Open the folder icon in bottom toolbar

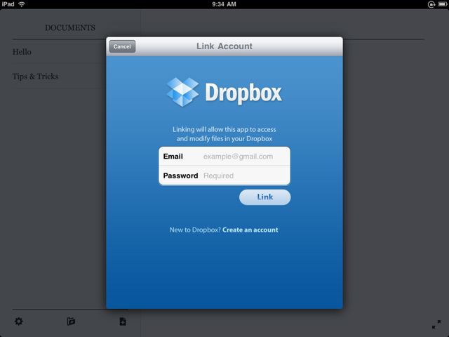point(71,322)
